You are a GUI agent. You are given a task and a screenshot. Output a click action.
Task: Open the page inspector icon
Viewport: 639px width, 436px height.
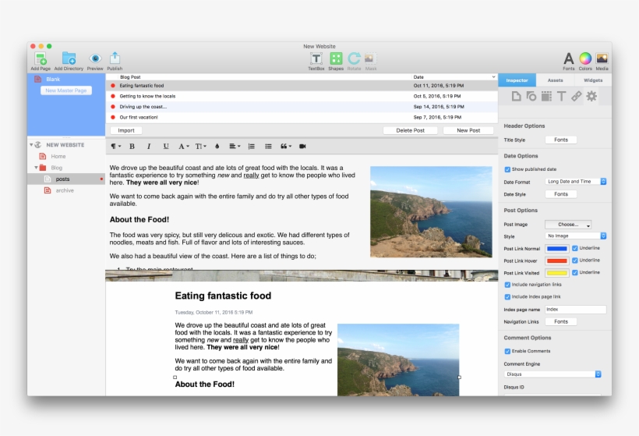[x=516, y=96]
